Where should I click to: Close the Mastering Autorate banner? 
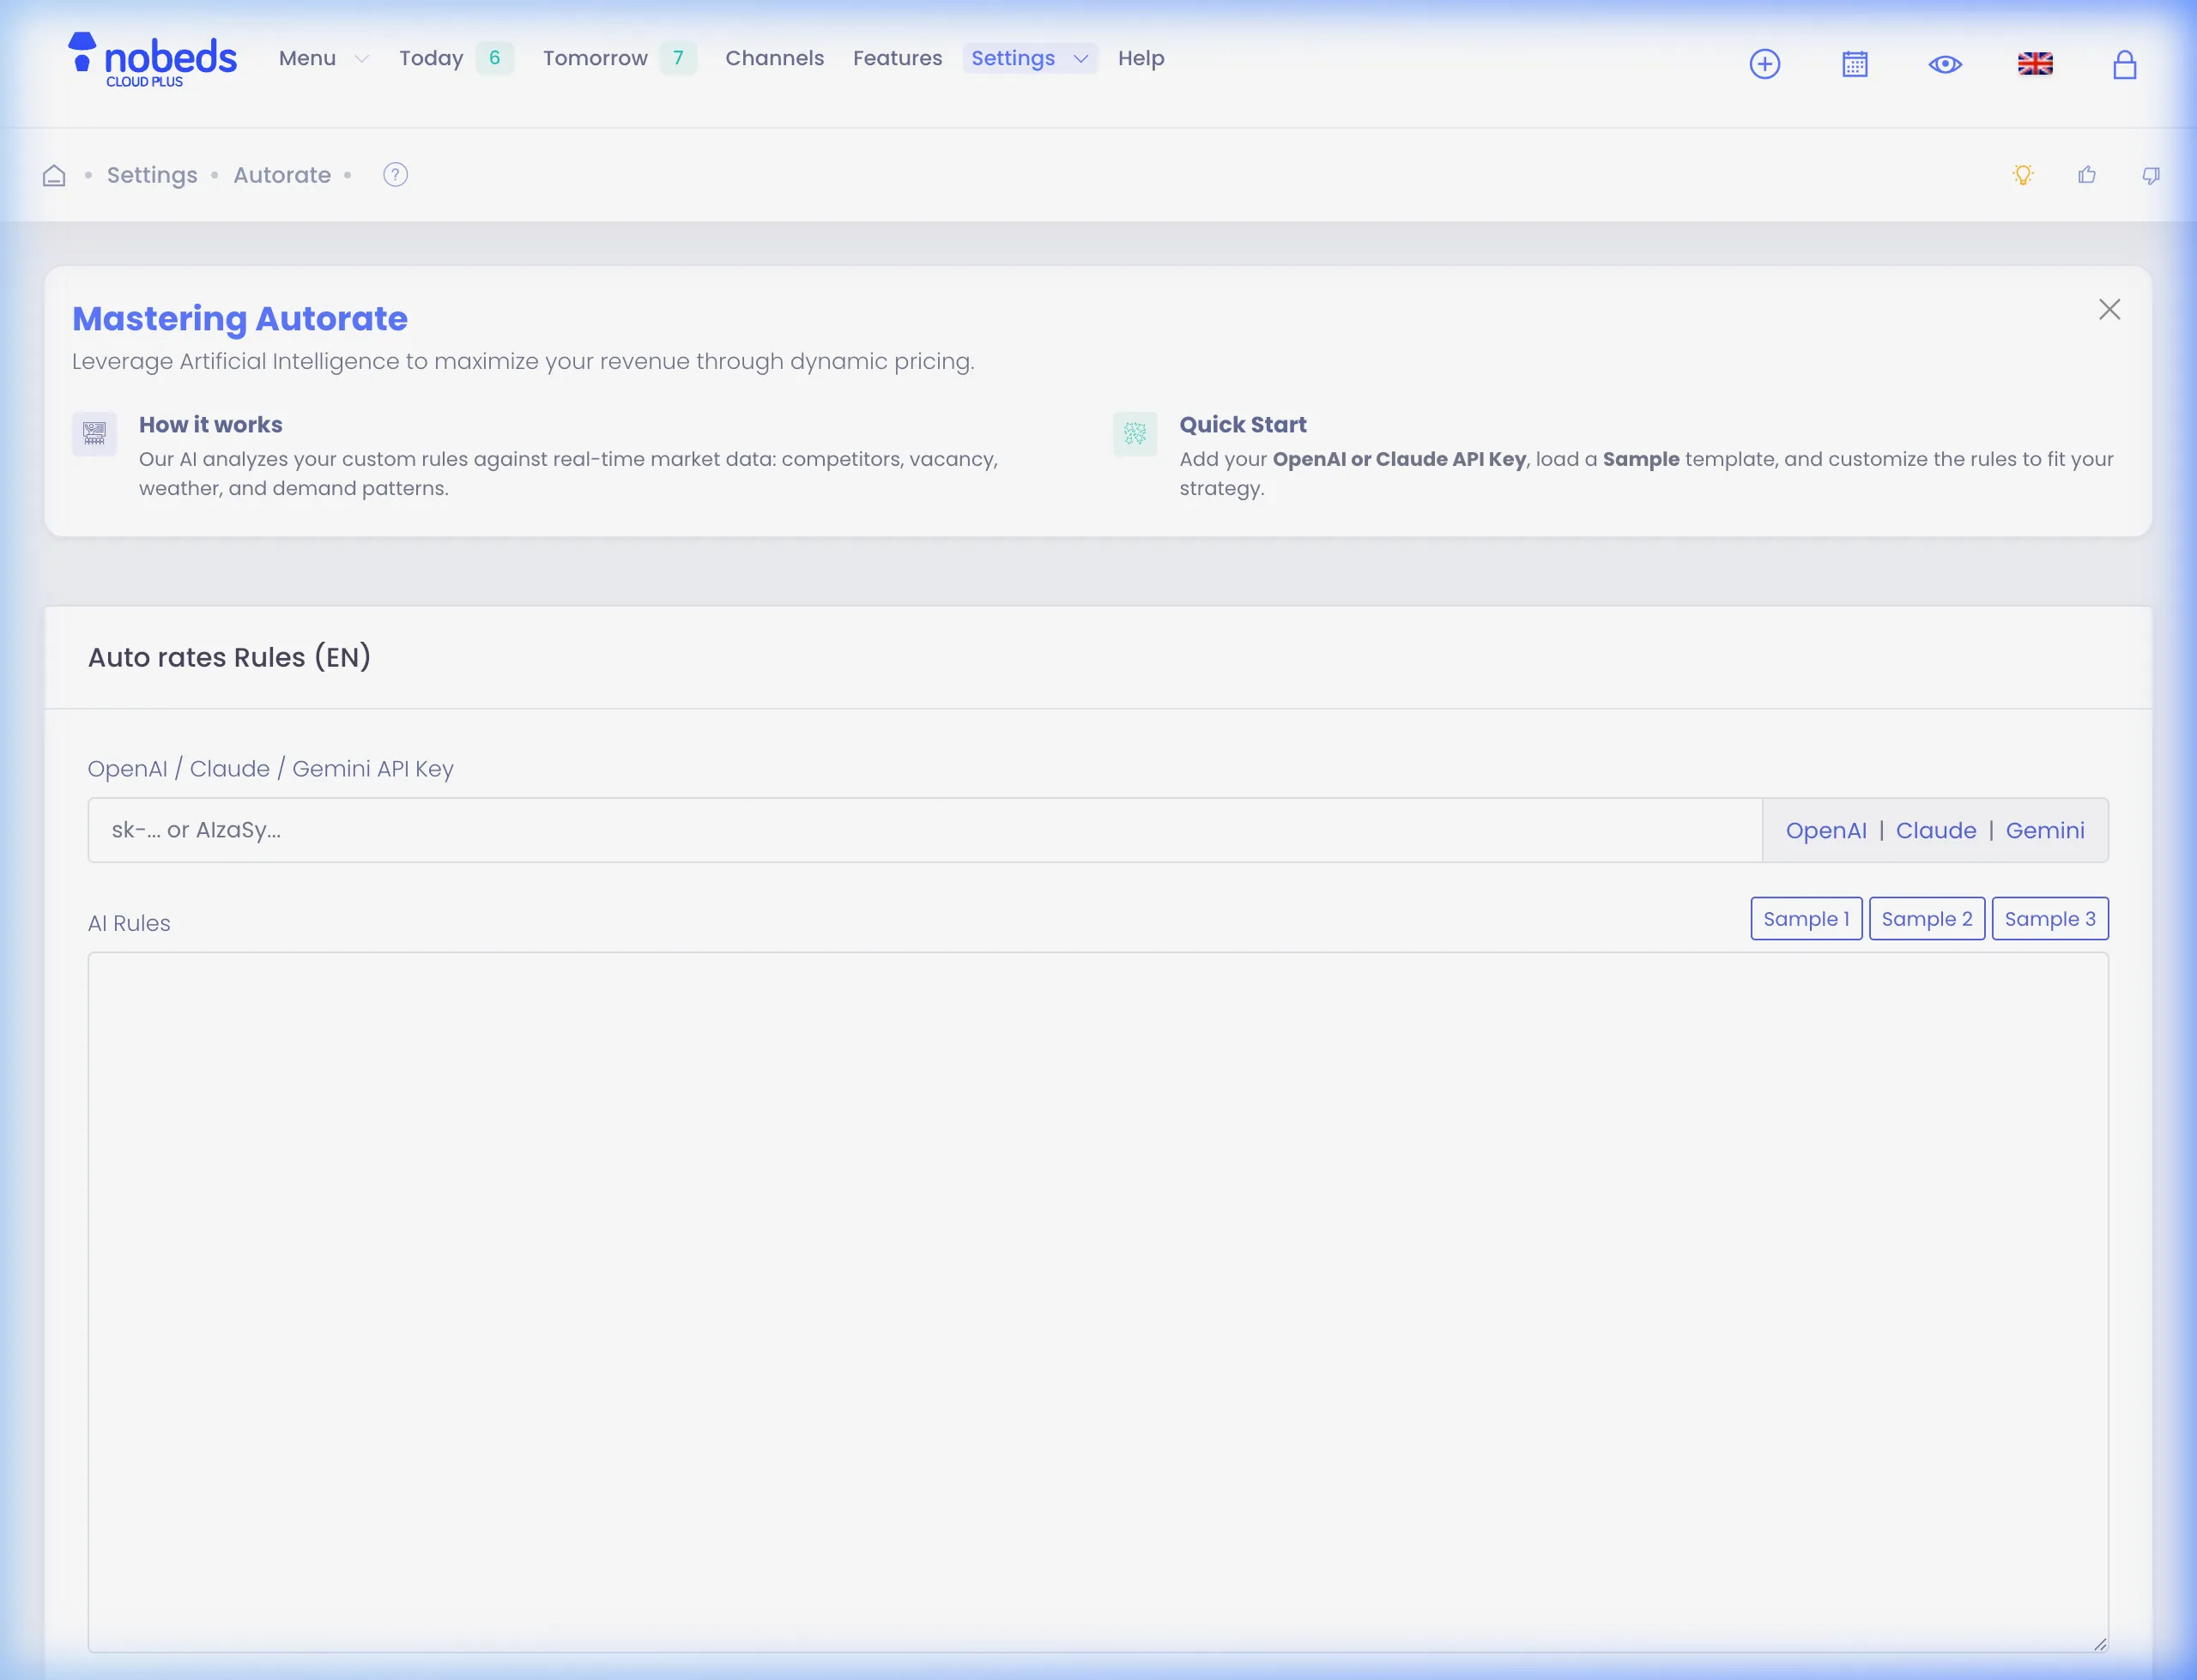coord(2109,309)
